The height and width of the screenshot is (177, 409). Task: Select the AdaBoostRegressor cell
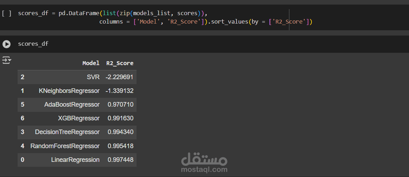click(x=72, y=105)
